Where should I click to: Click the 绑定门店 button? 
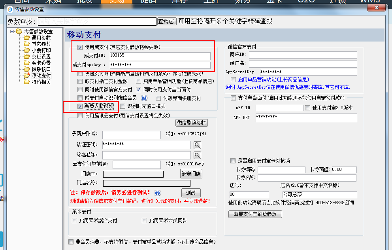(x=191, y=174)
